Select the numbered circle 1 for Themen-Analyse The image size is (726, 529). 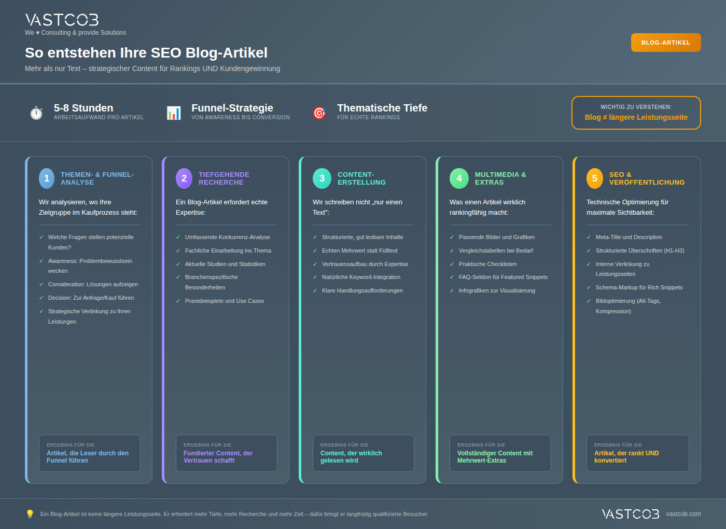[x=46, y=178]
